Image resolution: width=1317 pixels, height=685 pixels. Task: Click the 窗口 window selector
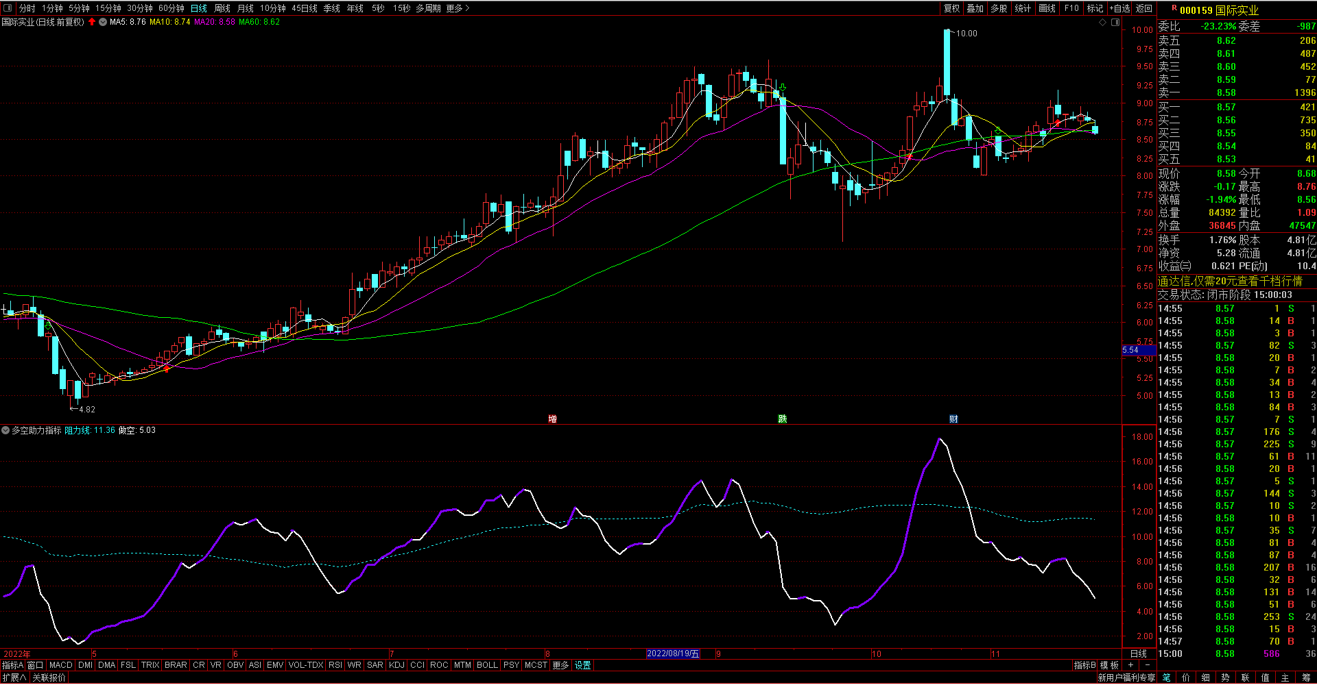pyautogui.click(x=36, y=665)
